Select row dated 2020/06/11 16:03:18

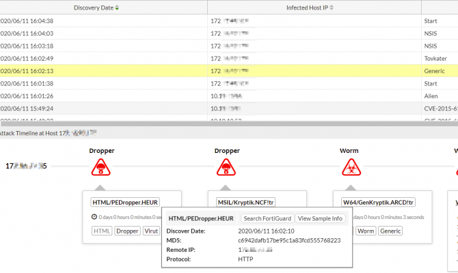tap(229, 46)
